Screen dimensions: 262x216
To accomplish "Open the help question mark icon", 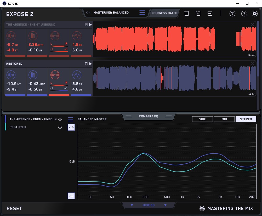I will [244, 14].
